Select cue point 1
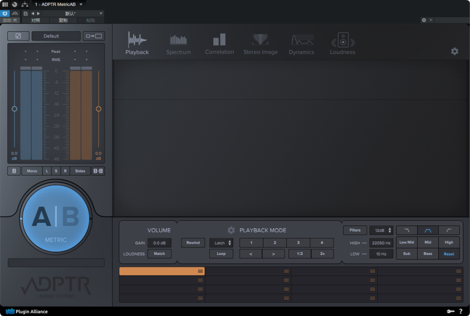 pyautogui.click(x=251, y=243)
